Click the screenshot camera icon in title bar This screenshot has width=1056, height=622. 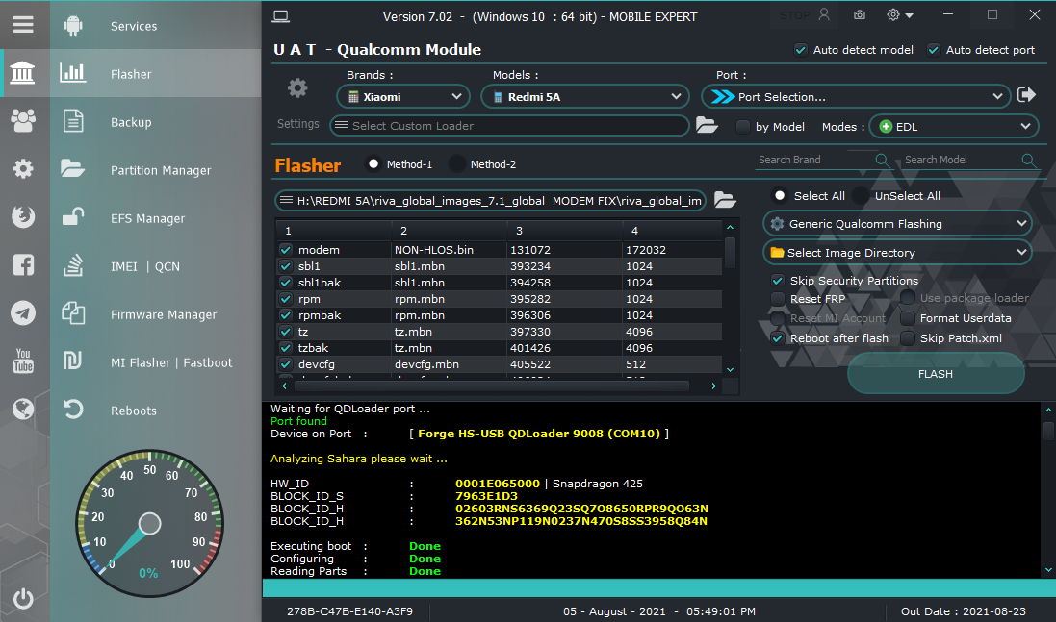[860, 14]
